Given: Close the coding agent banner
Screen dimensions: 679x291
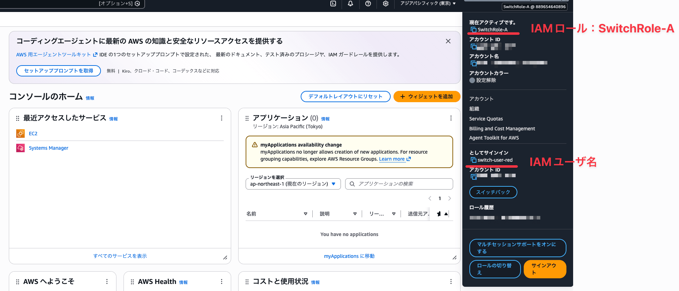Looking at the screenshot, I should pos(448,41).
